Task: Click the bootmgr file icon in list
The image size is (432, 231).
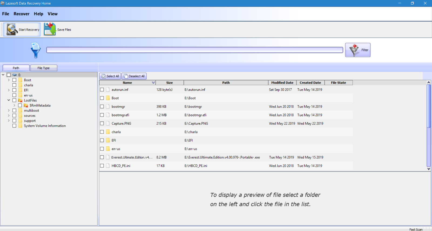Action: click(x=108, y=106)
